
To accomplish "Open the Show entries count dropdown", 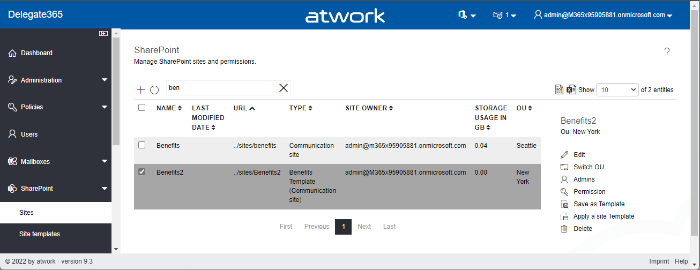I will 617,90.
